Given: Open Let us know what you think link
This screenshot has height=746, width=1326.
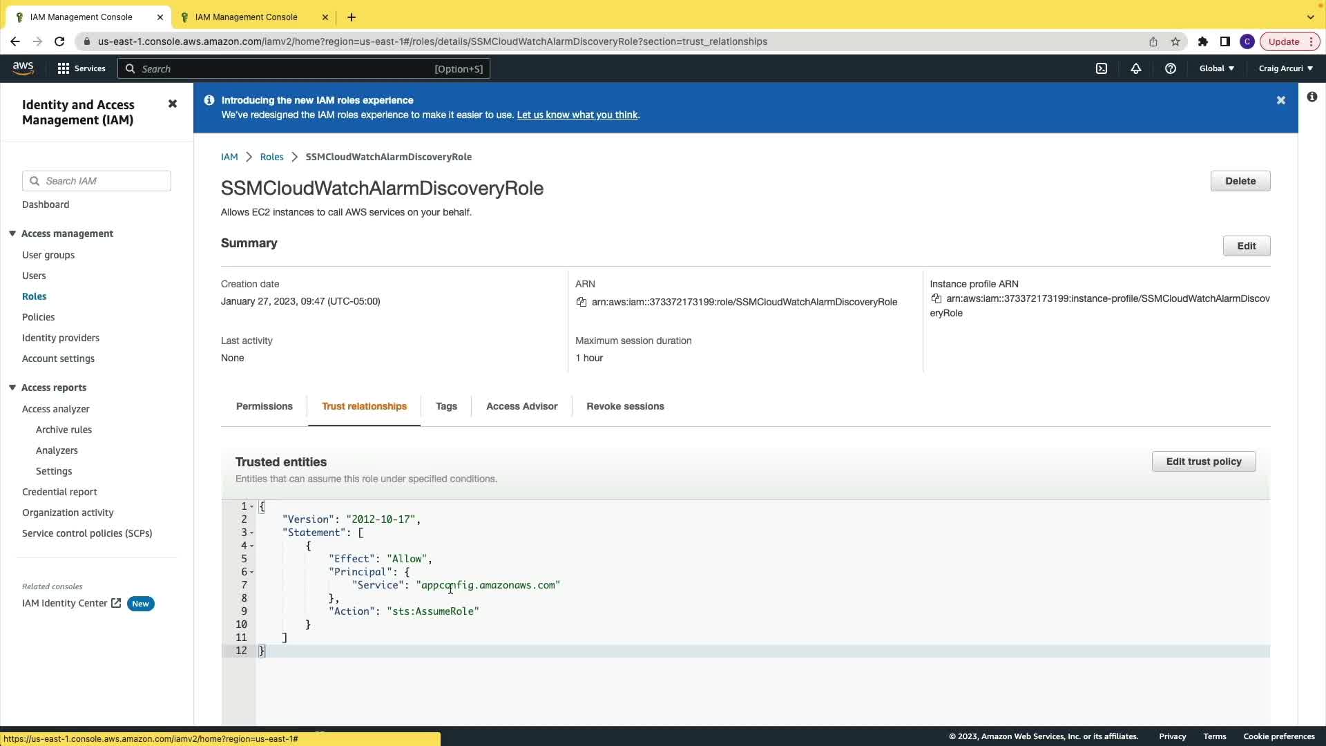Looking at the screenshot, I should point(577,115).
